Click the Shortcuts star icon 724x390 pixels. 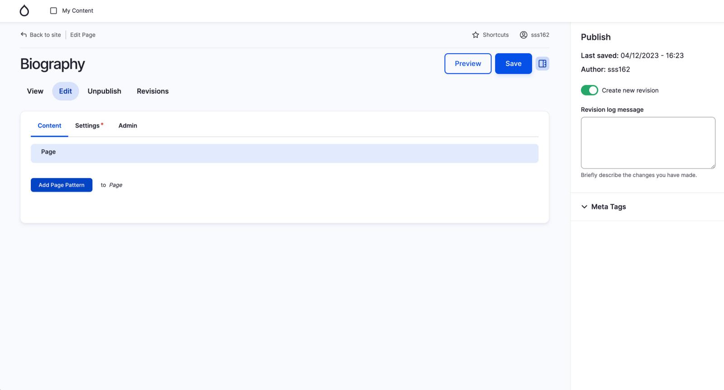[x=476, y=35]
